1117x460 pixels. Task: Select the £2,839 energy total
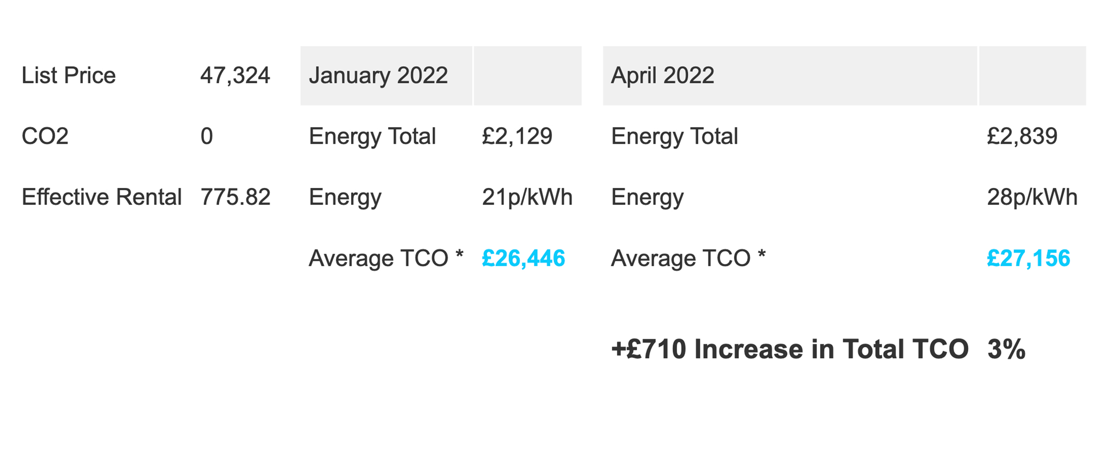tap(1022, 136)
